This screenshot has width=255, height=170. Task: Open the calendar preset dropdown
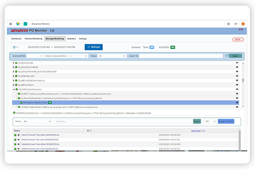[x=15, y=47]
